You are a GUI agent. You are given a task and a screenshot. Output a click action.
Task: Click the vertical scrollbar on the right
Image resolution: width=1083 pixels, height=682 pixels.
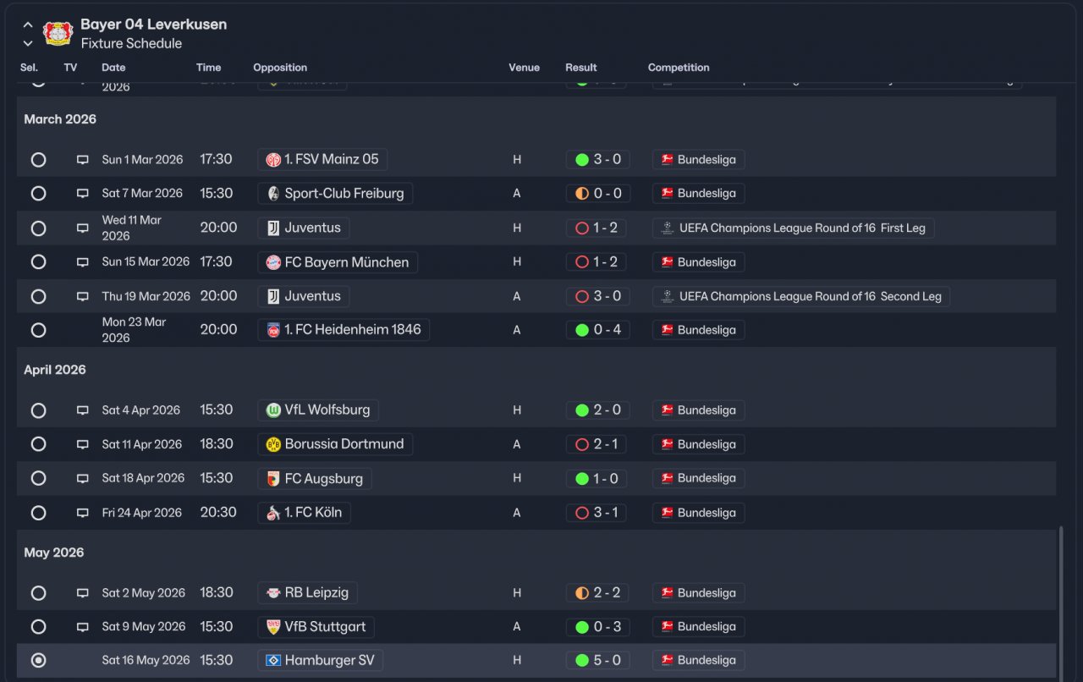click(1061, 601)
